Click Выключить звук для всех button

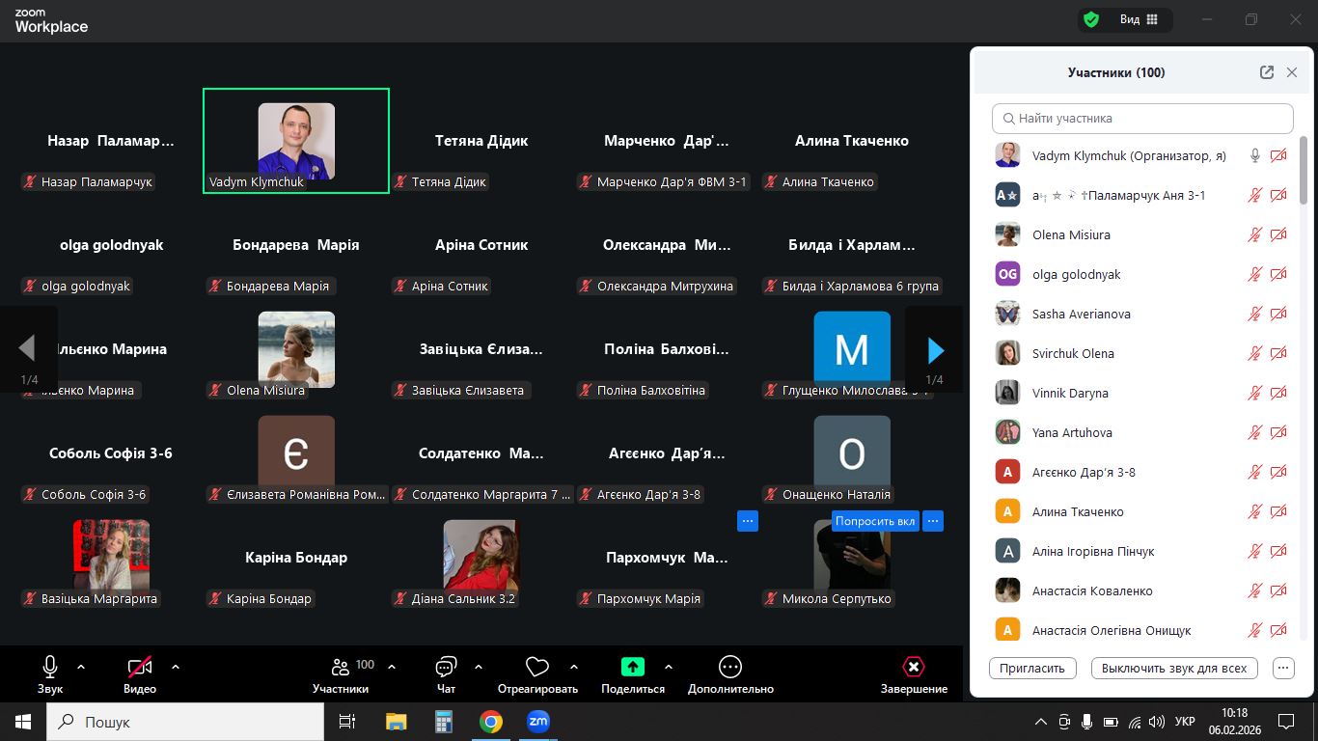click(1174, 668)
